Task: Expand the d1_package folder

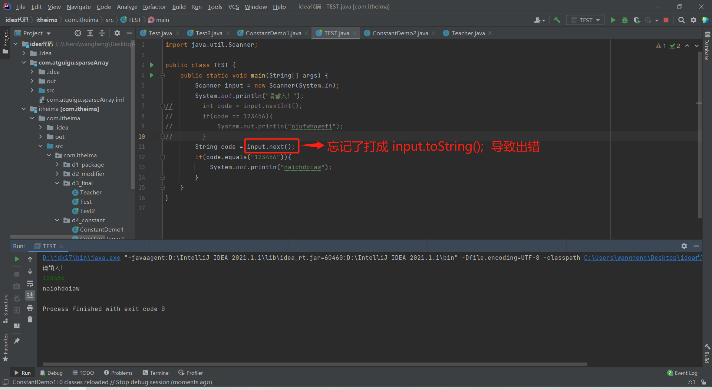Action: coord(57,164)
